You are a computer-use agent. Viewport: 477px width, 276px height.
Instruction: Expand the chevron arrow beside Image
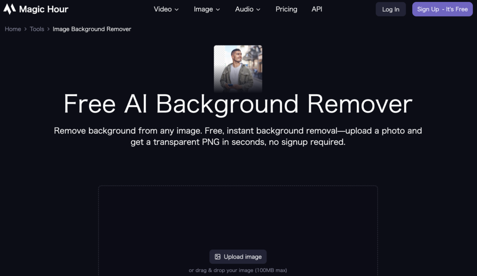coord(218,10)
